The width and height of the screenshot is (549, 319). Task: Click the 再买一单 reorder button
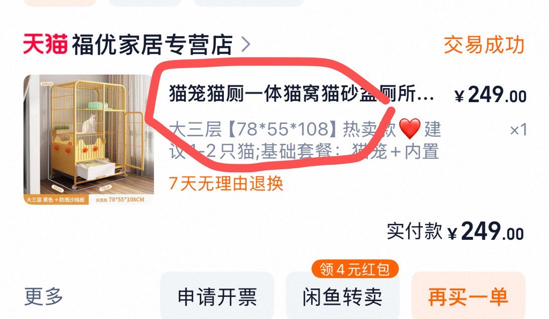click(x=469, y=295)
